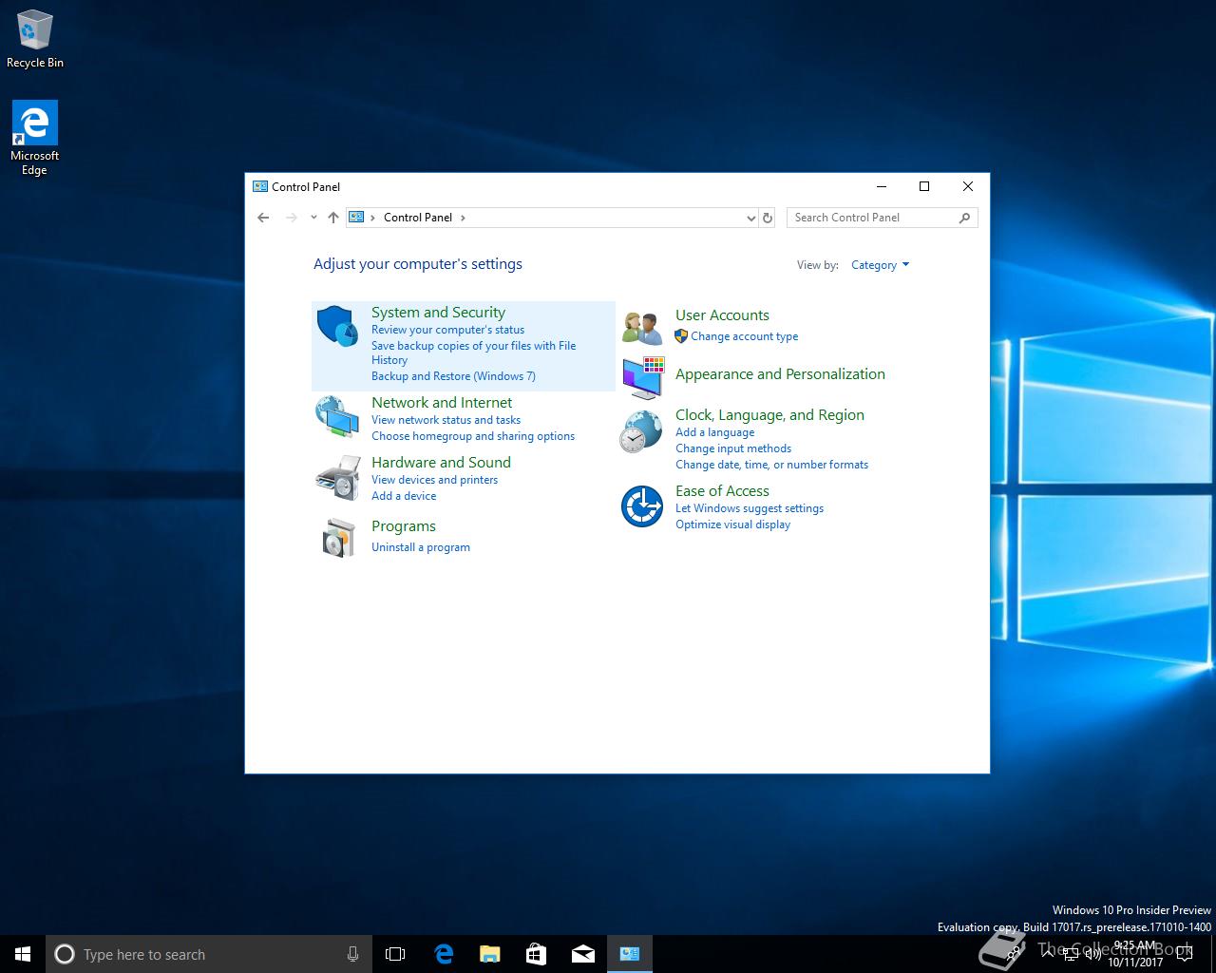Go back with the Back arrow
Screen dimensions: 1216x973
(263, 218)
